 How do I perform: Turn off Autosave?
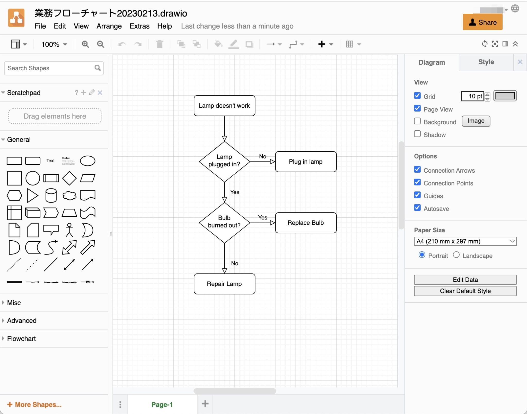tap(417, 208)
